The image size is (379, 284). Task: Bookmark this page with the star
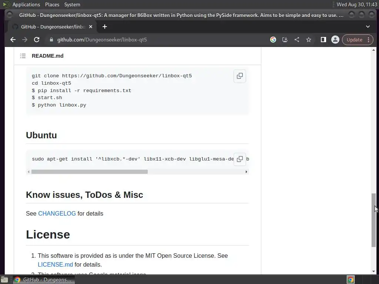point(309,40)
